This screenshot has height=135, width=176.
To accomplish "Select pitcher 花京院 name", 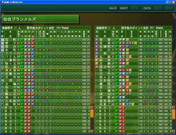I will pos(105,81).
